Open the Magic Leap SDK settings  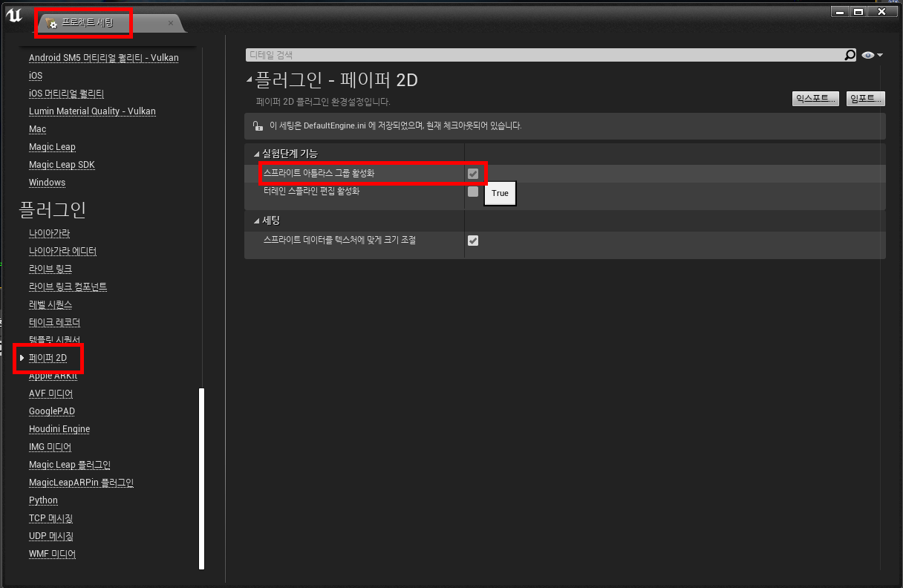(62, 165)
